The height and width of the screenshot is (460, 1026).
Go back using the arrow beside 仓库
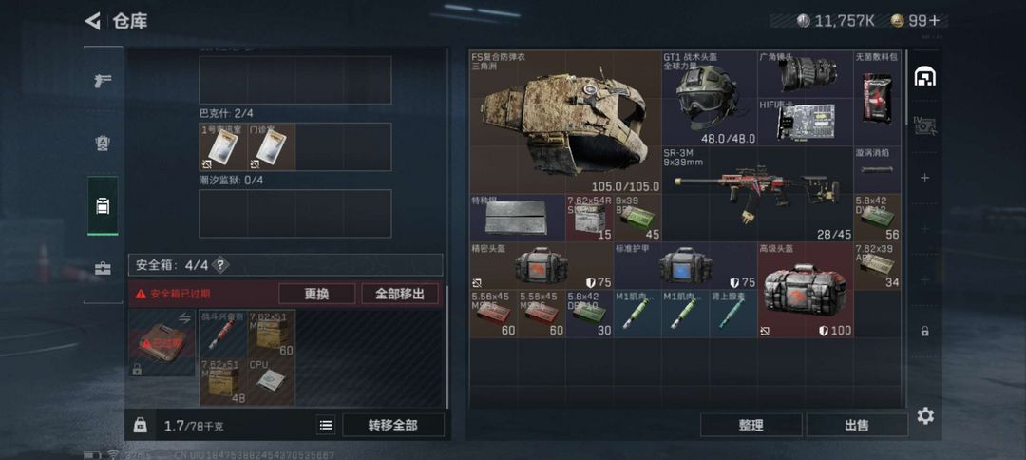coord(92,21)
